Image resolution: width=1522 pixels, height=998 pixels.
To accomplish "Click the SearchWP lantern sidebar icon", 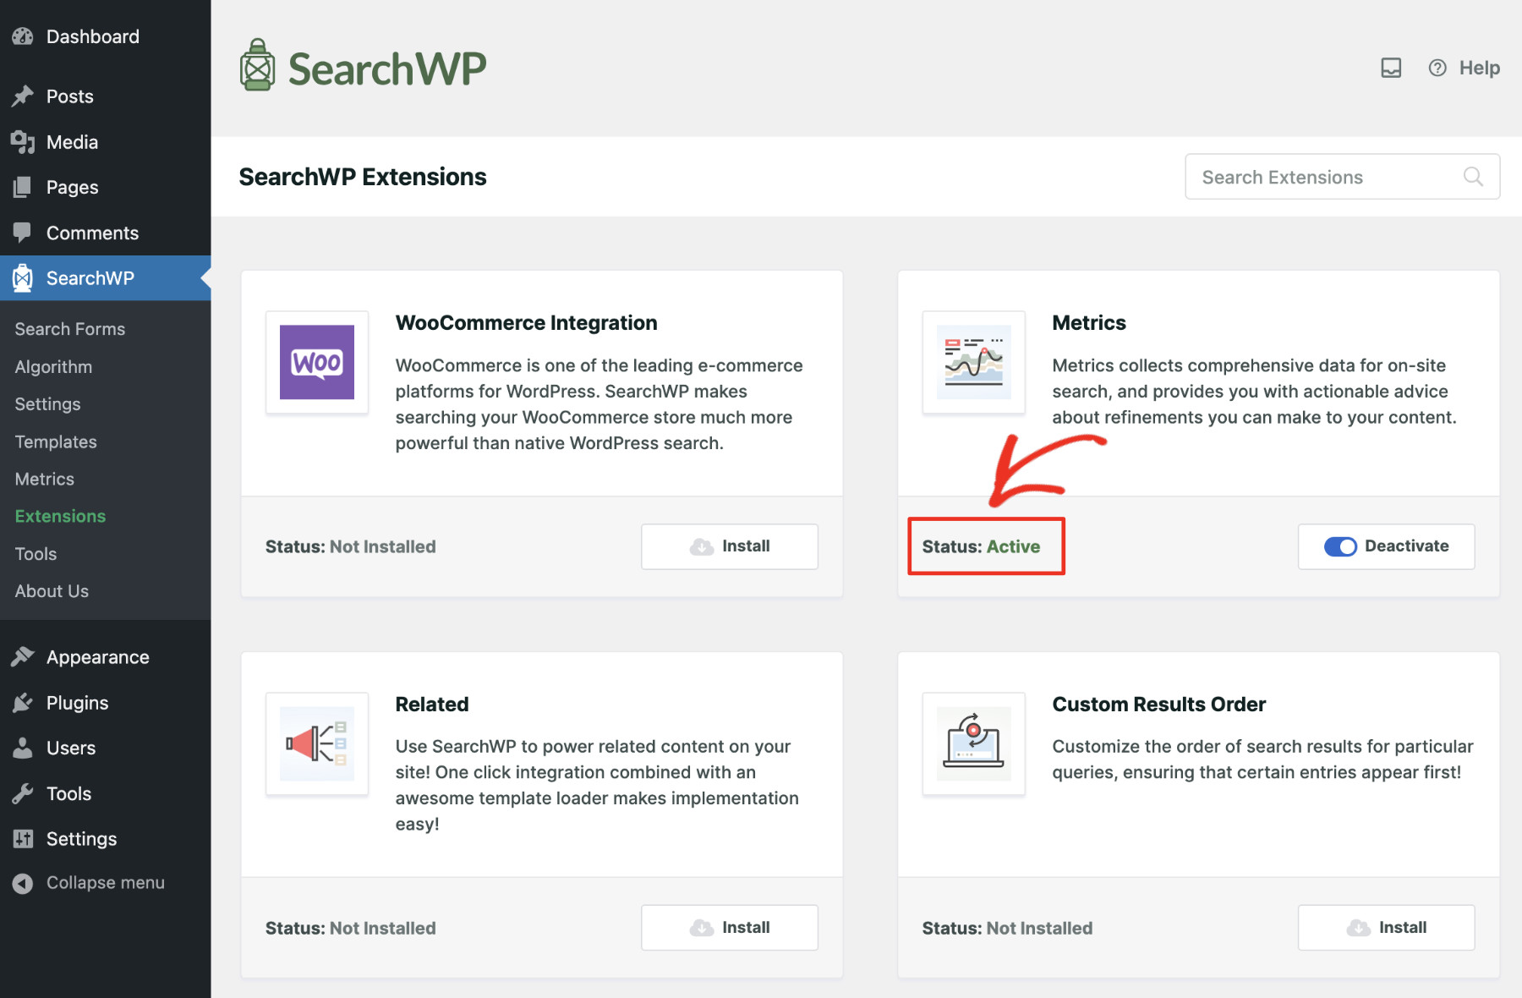I will (x=23, y=278).
